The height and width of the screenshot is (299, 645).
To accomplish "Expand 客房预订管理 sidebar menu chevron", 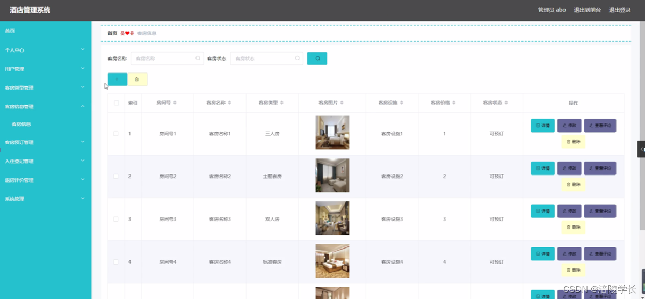I will (x=83, y=142).
